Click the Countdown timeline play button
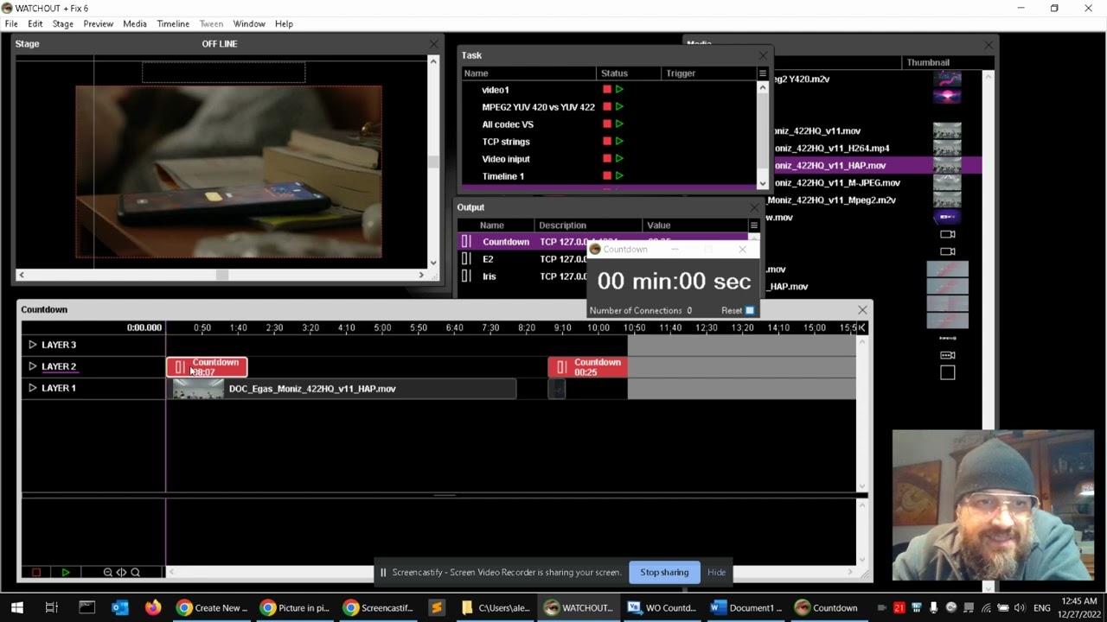The height and width of the screenshot is (622, 1107). pyautogui.click(x=65, y=572)
